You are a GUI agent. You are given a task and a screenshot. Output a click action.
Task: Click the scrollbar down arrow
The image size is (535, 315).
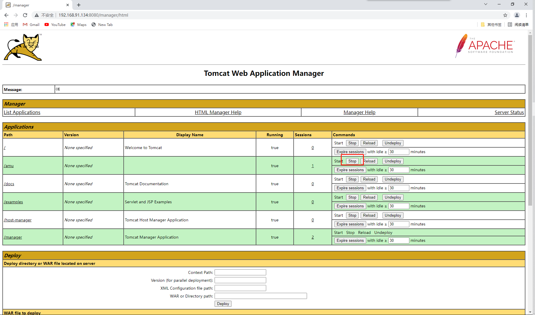530,312
